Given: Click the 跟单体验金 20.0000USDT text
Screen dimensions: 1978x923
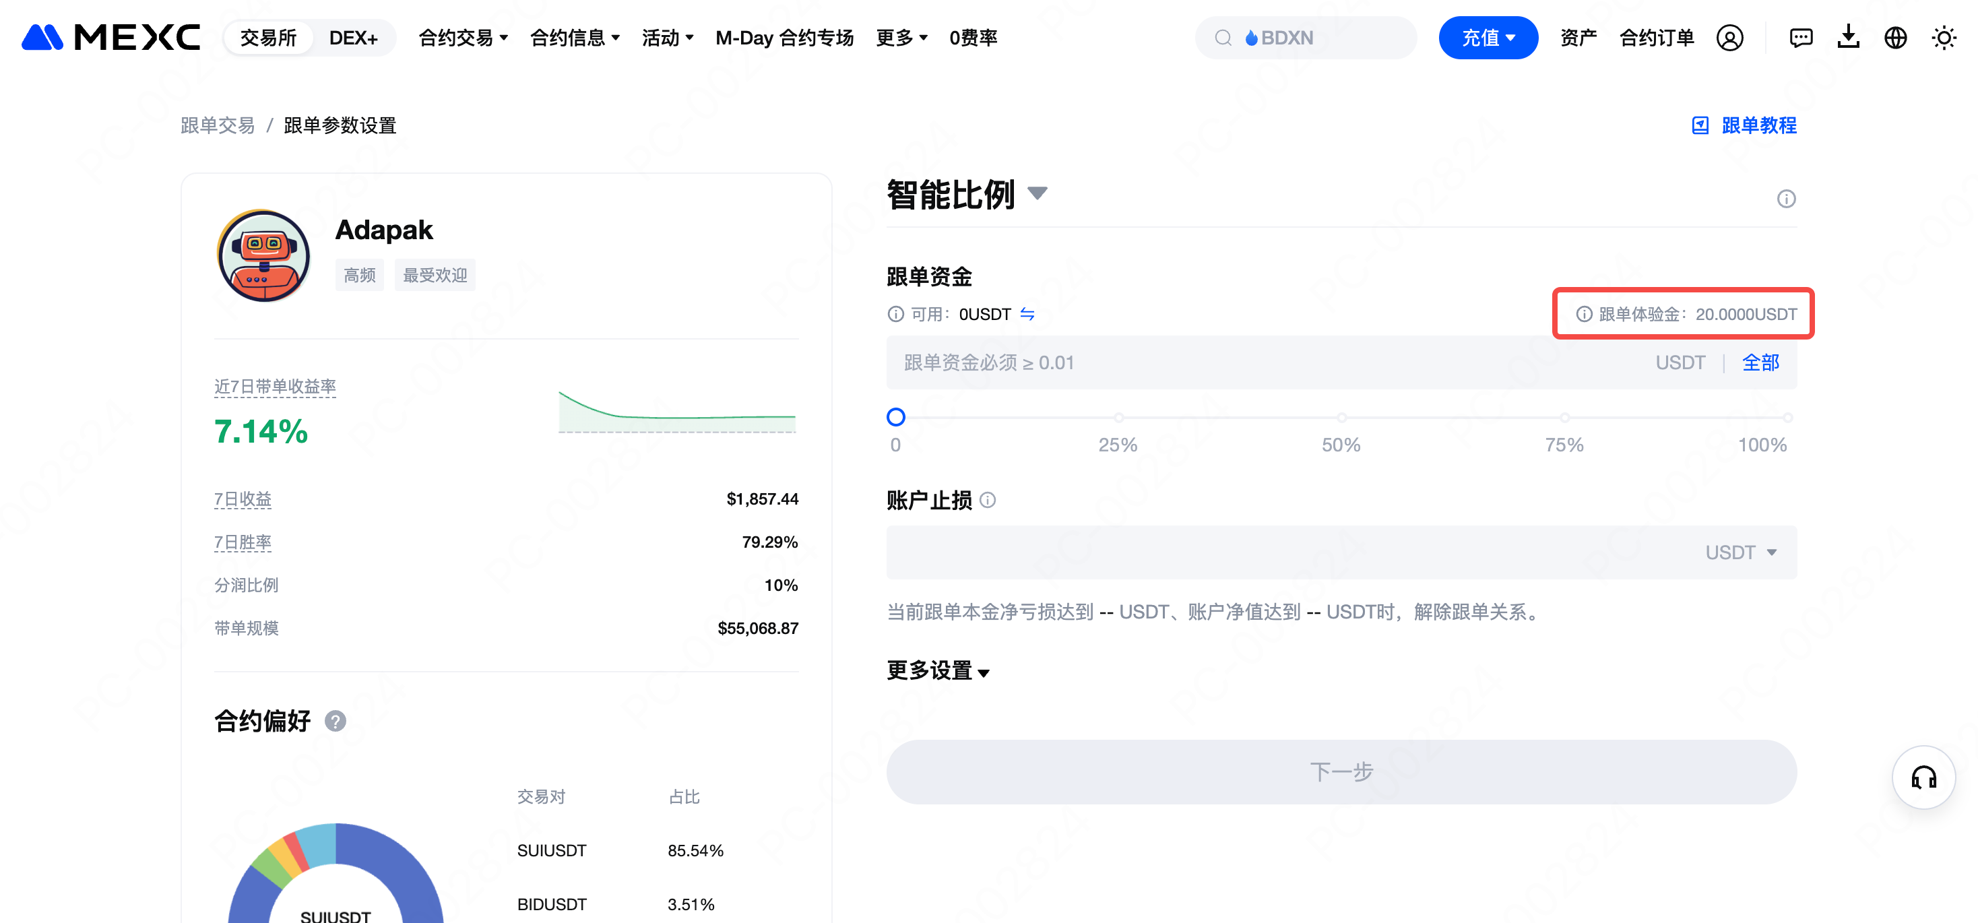Looking at the screenshot, I should [x=1698, y=314].
